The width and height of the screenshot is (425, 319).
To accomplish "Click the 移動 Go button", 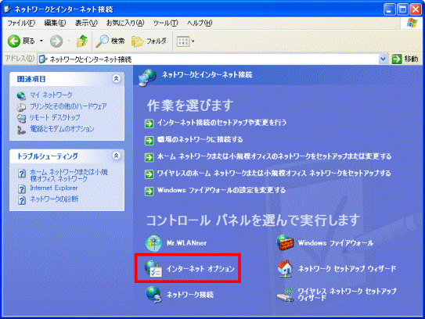I will click(405, 59).
